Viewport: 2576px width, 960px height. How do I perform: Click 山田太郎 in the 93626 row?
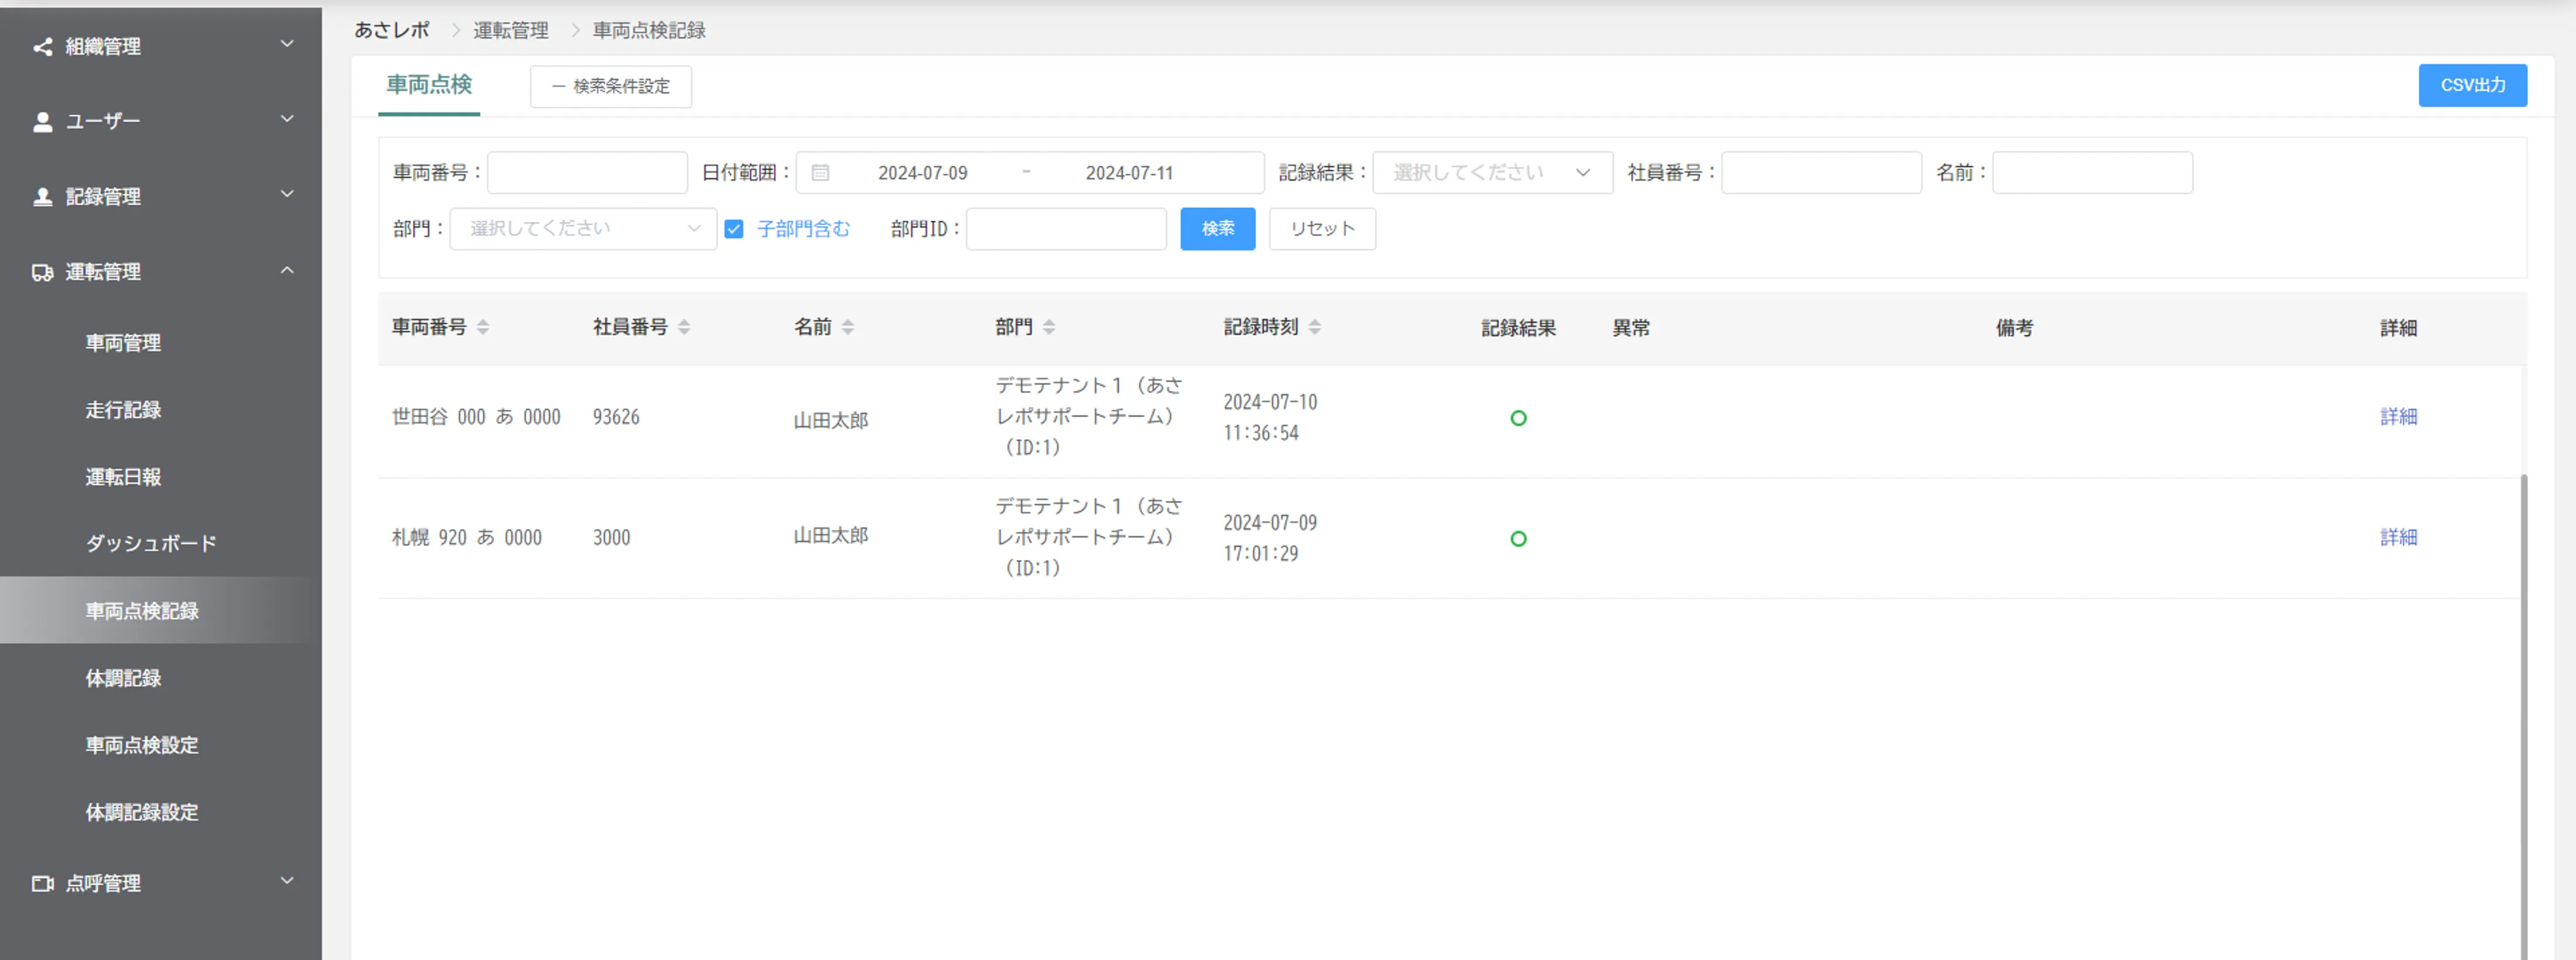pos(831,421)
